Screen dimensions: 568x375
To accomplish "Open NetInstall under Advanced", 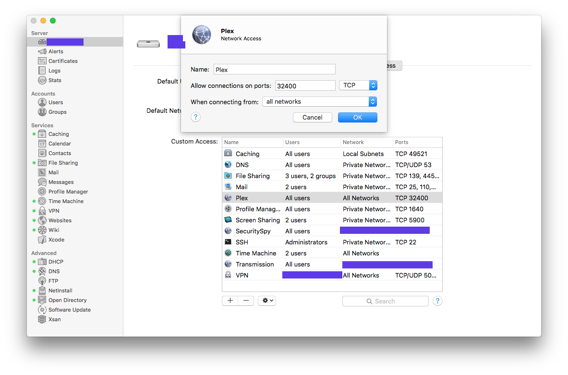I will (x=60, y=290).
